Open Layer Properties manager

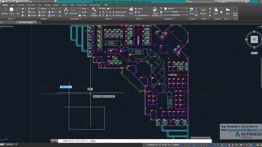(x=94, y=12)
